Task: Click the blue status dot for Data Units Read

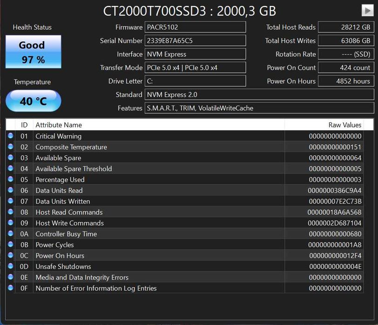Action: coord(10,190)
